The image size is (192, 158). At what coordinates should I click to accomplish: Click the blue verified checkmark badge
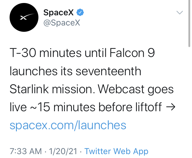coord(80,12)
